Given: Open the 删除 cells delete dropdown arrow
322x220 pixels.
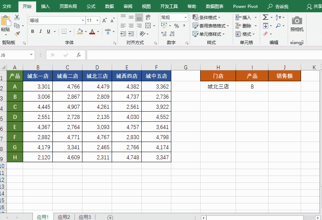Looking at the screenshot, I should (x=256, y=26).
